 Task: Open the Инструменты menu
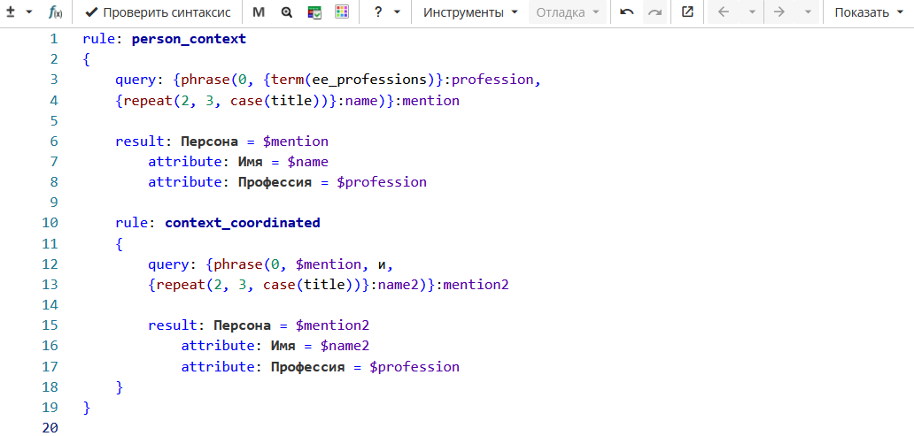(470, 12)
